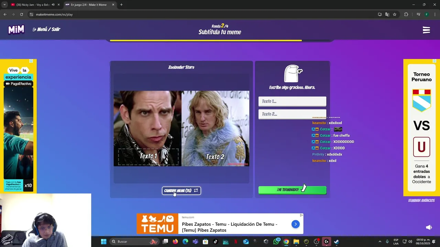Open Task View in taskbar
The image size is (440, 247).
(165, 242)
